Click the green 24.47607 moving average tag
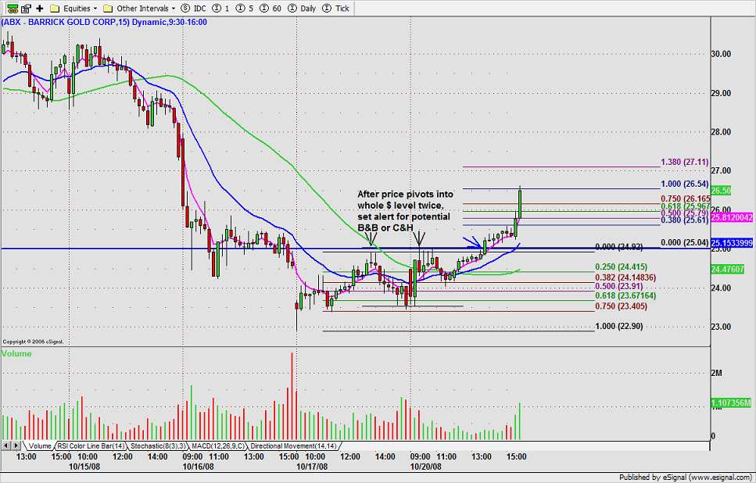Image resolution: width=756 pixels, height=483 pixels. coord(728,270)
